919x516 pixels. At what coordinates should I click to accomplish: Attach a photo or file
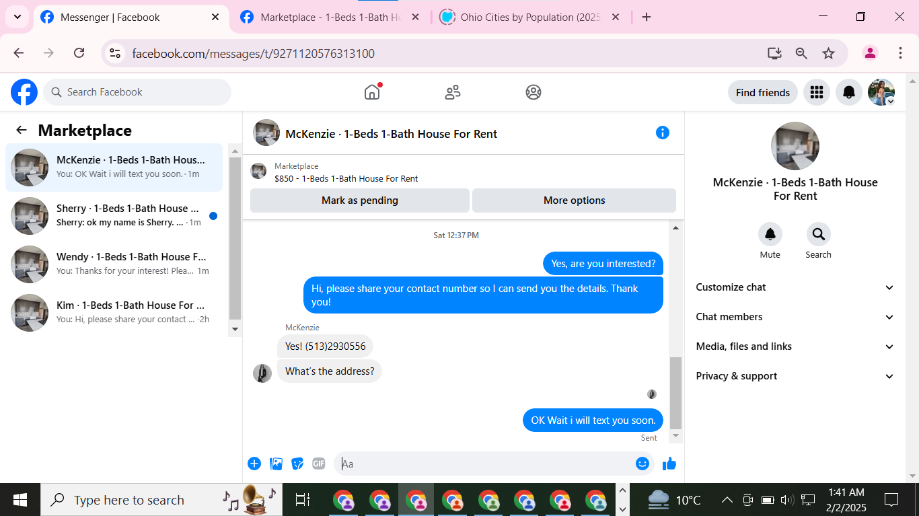pyautogui.click(x=276, y=464)
